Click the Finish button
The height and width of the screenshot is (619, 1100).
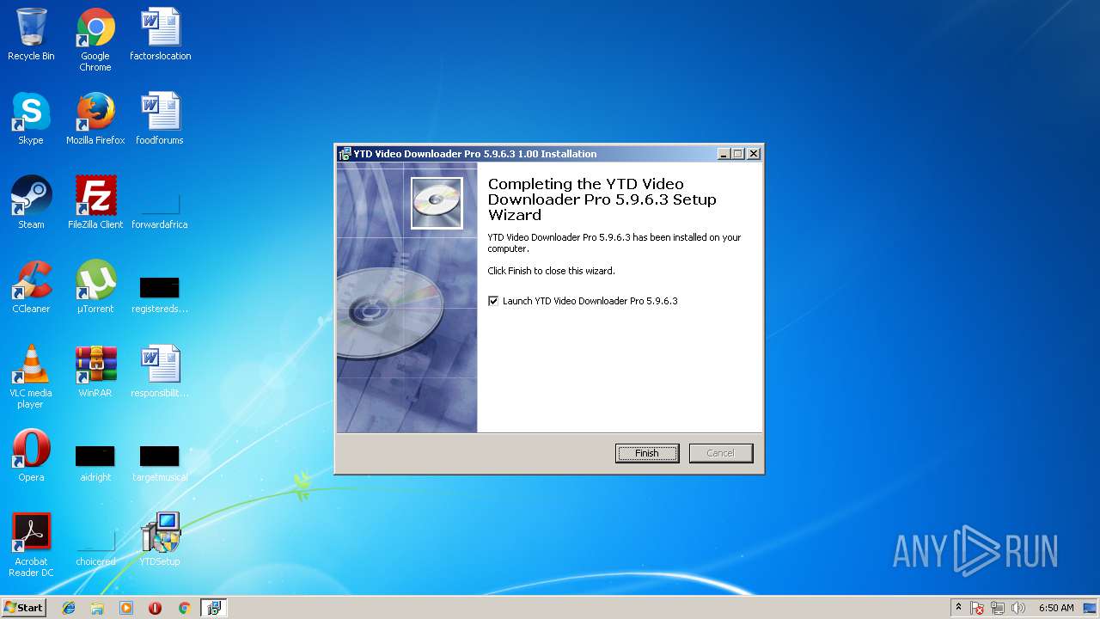pos(647,453)
